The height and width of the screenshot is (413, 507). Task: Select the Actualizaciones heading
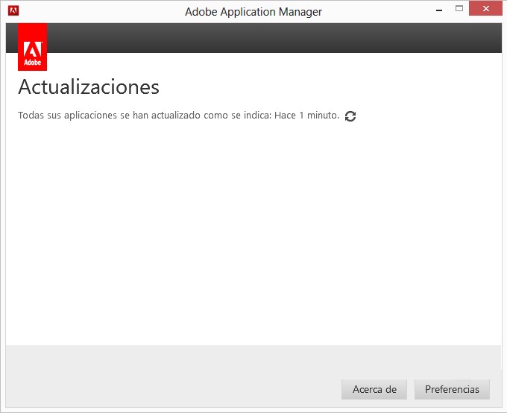click(89, 87)
